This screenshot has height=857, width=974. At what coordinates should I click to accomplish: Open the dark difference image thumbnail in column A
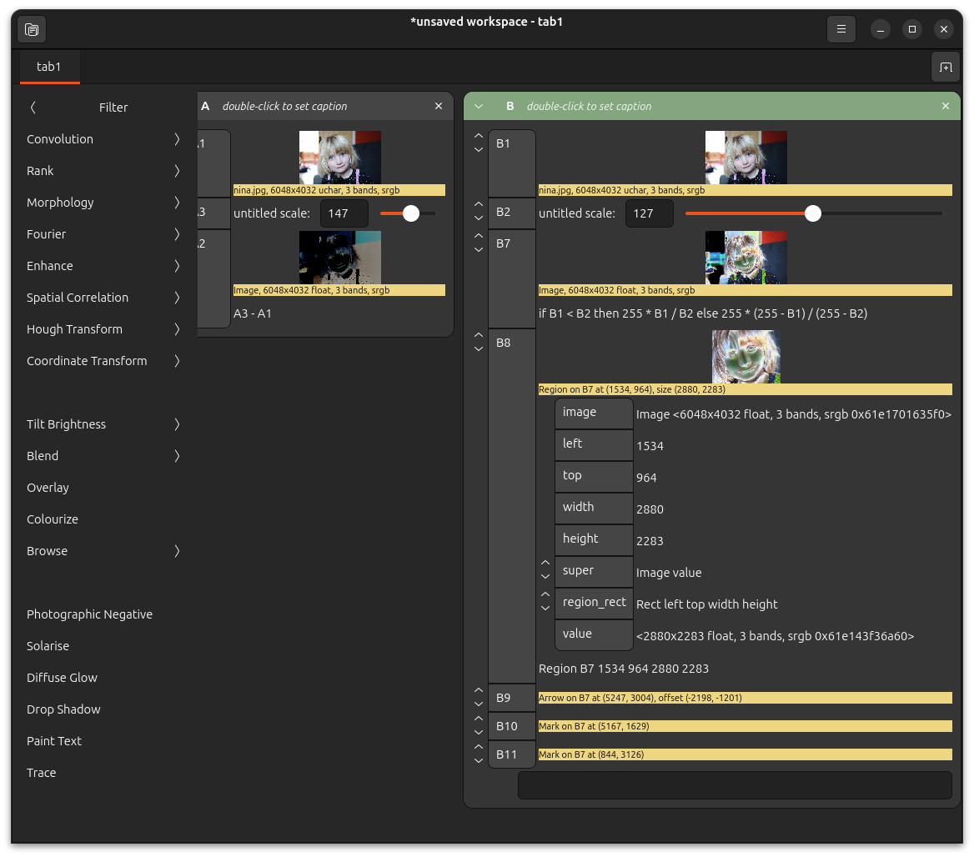click(339, 257)
